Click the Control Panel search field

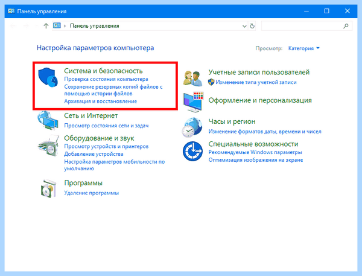pos(306,26)
